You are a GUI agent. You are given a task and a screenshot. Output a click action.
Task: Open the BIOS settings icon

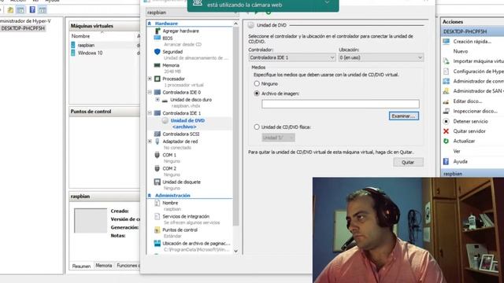(x=157, y=39)
